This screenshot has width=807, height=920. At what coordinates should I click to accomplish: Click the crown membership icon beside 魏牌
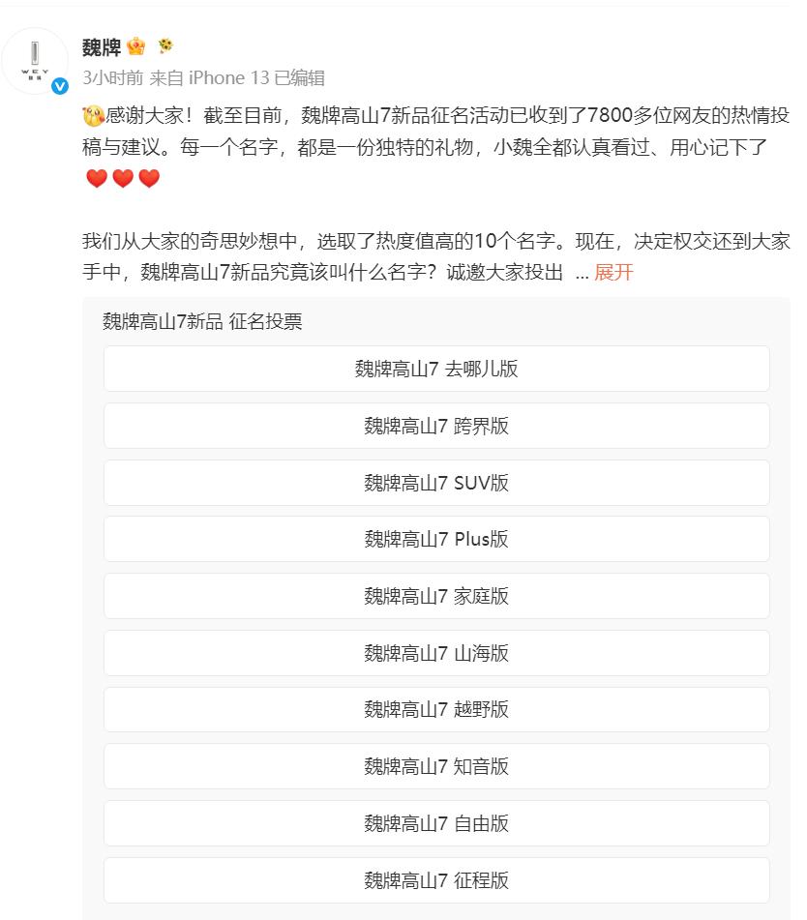pos(136,46)
